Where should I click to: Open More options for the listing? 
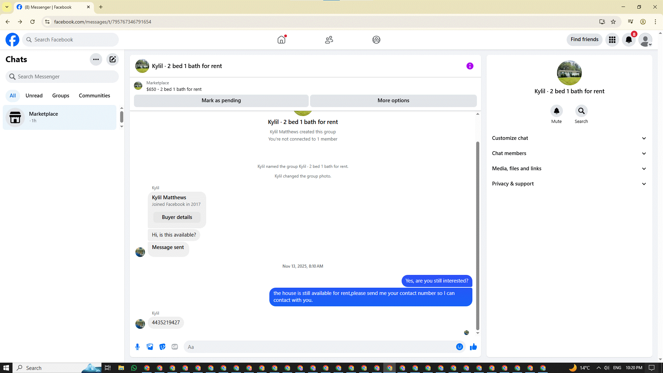point(393,101)
